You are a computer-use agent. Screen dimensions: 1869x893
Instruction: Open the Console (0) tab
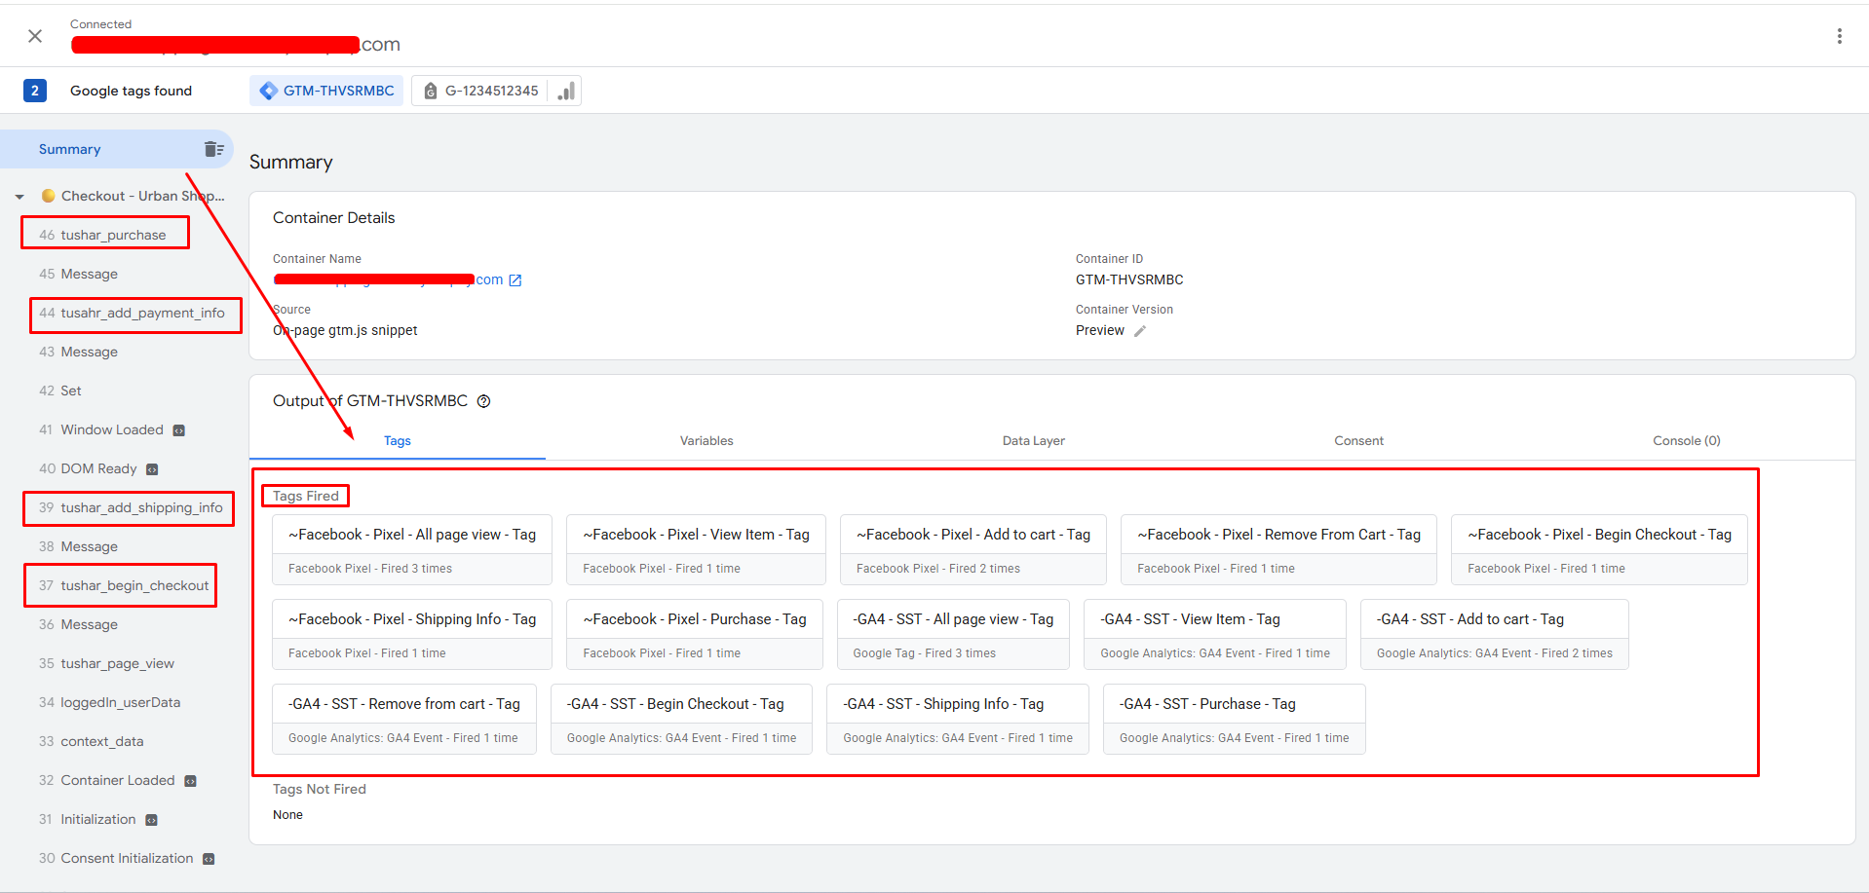[x=1686, y=441]
